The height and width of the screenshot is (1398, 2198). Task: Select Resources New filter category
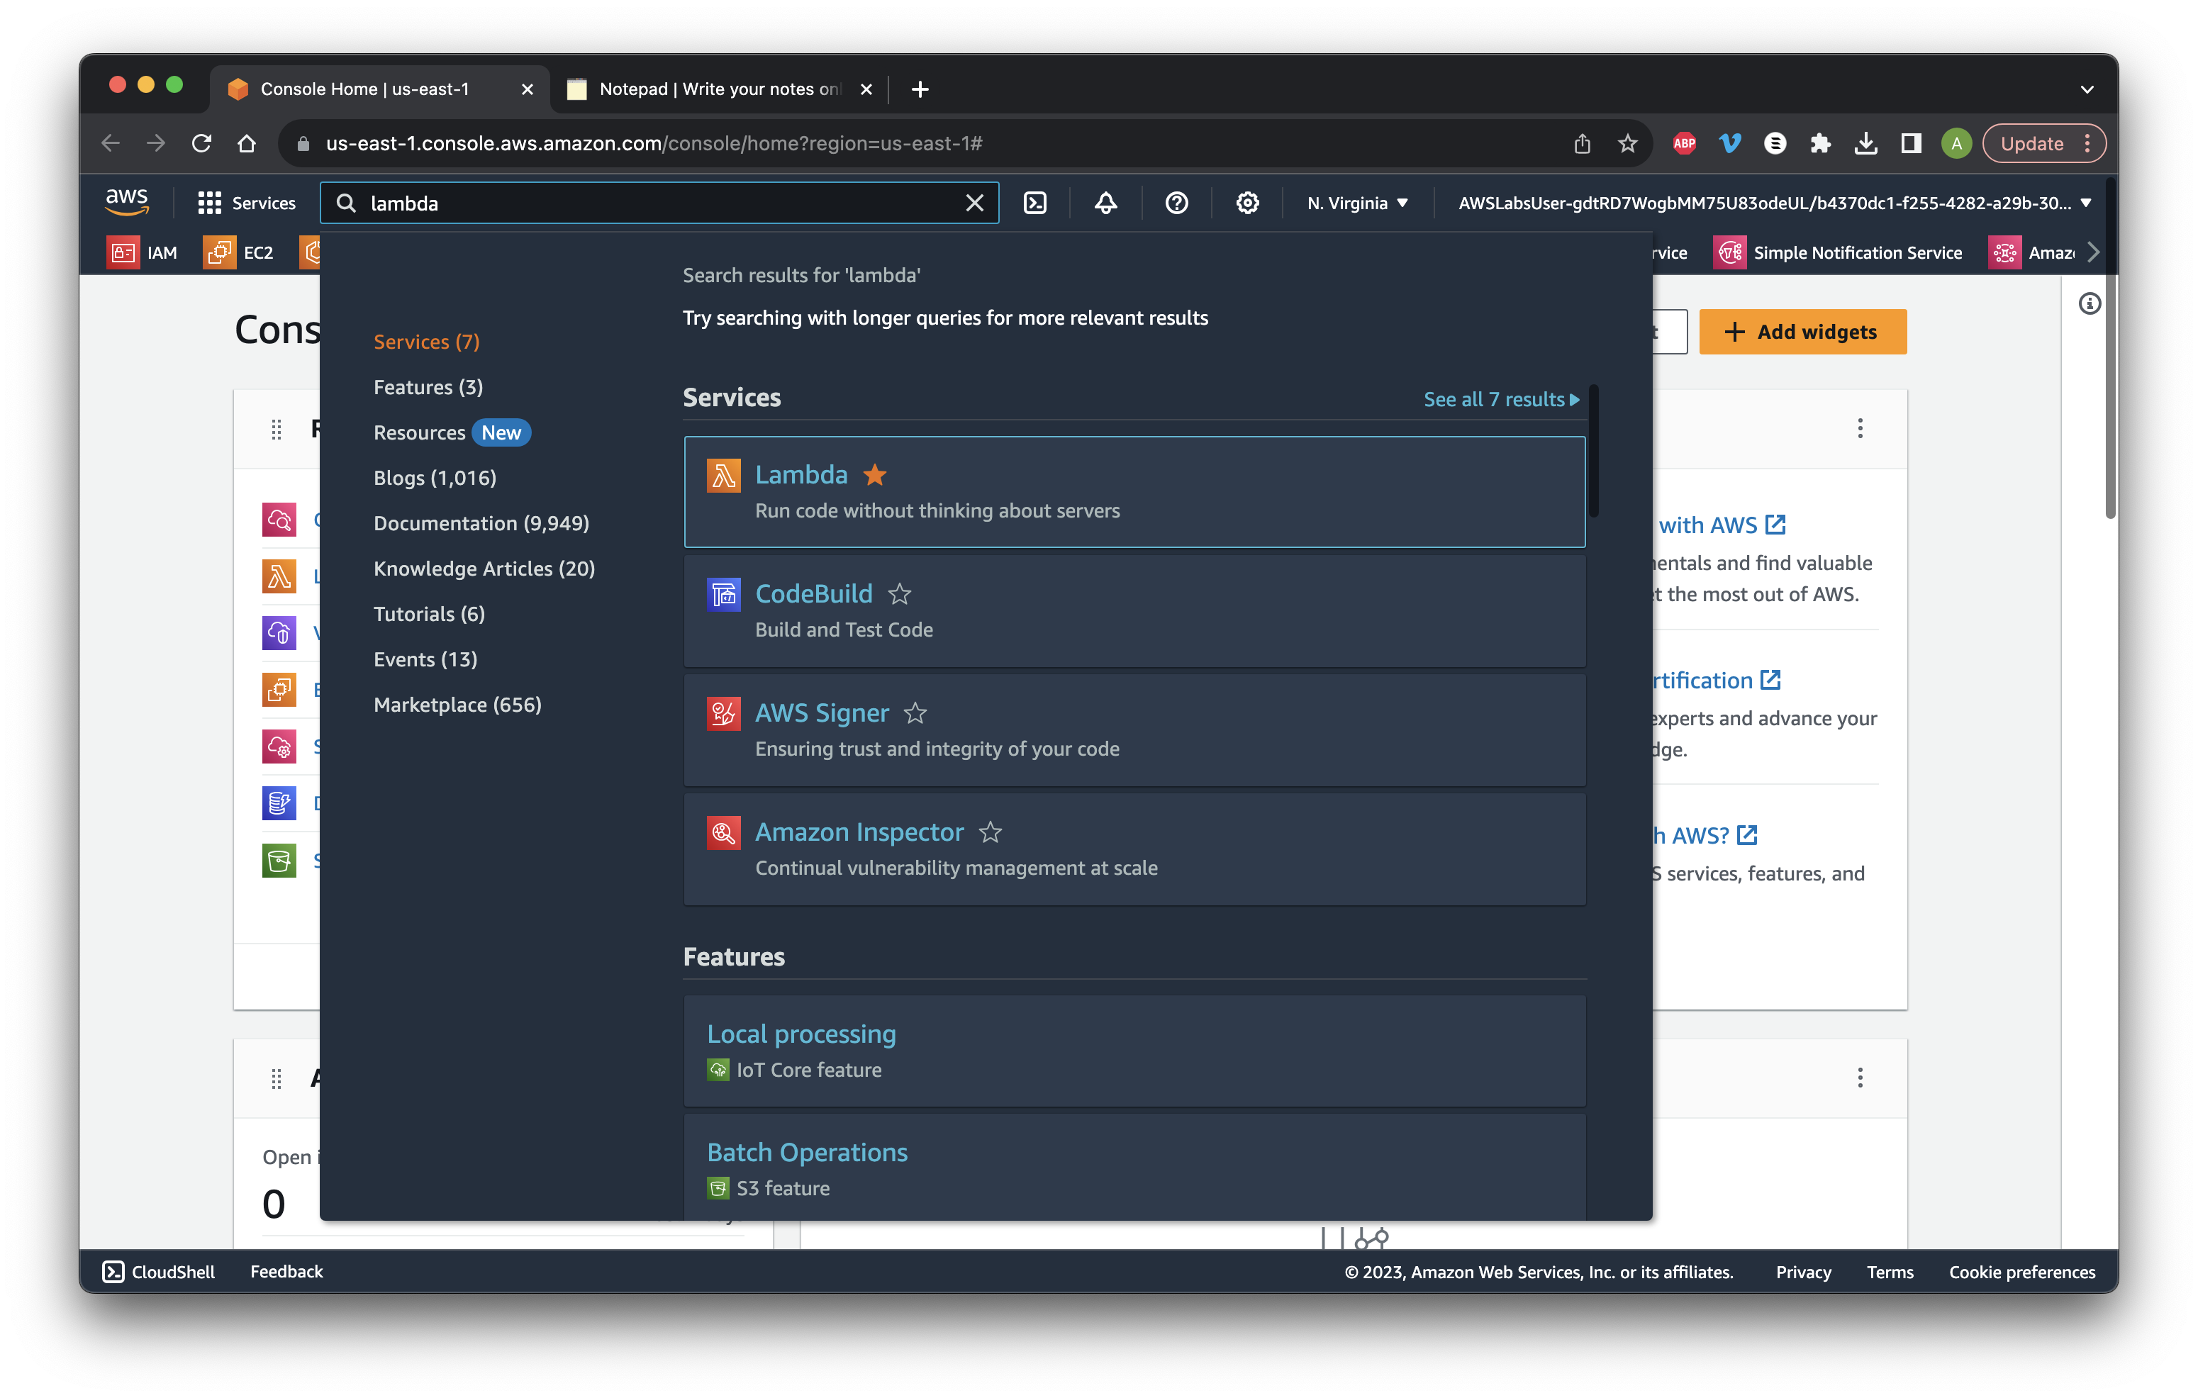(x=452, y=432)
